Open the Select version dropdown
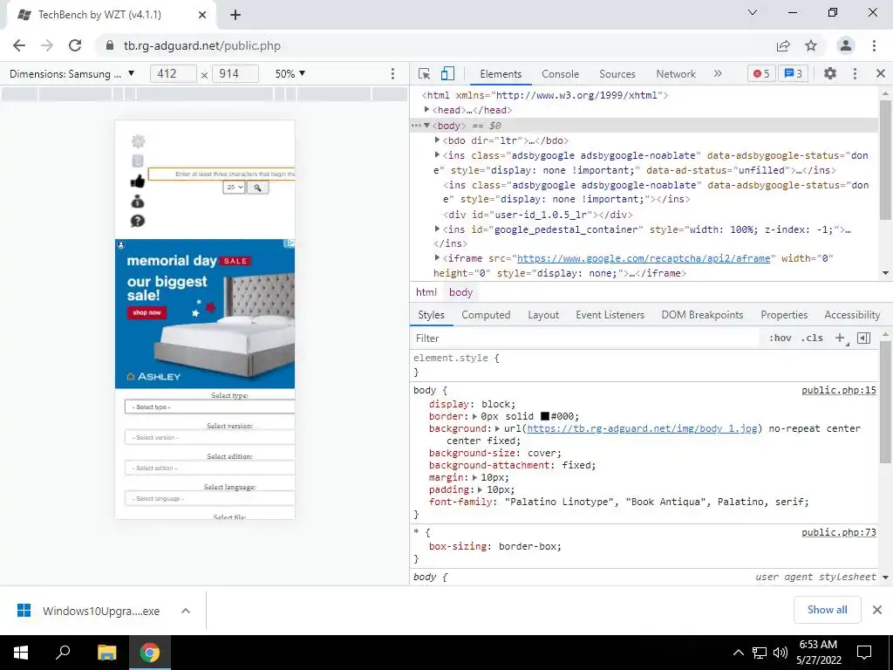The height and width of the screenshot is (670, 893). tap(209, 438)
